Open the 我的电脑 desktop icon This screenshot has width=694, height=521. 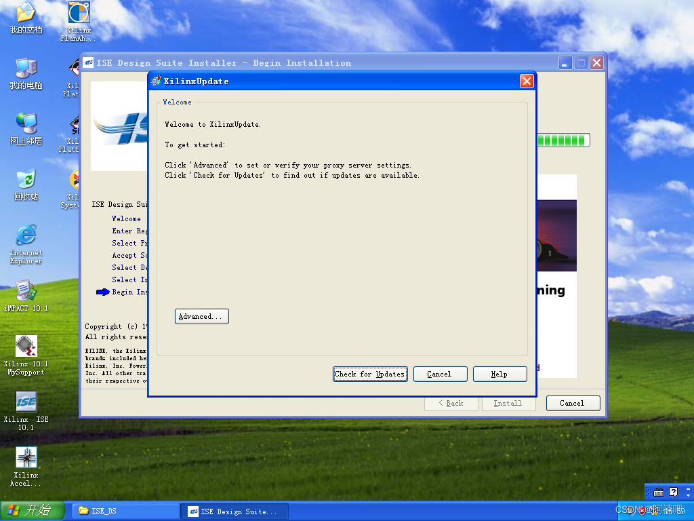click(x=26, y=73)
